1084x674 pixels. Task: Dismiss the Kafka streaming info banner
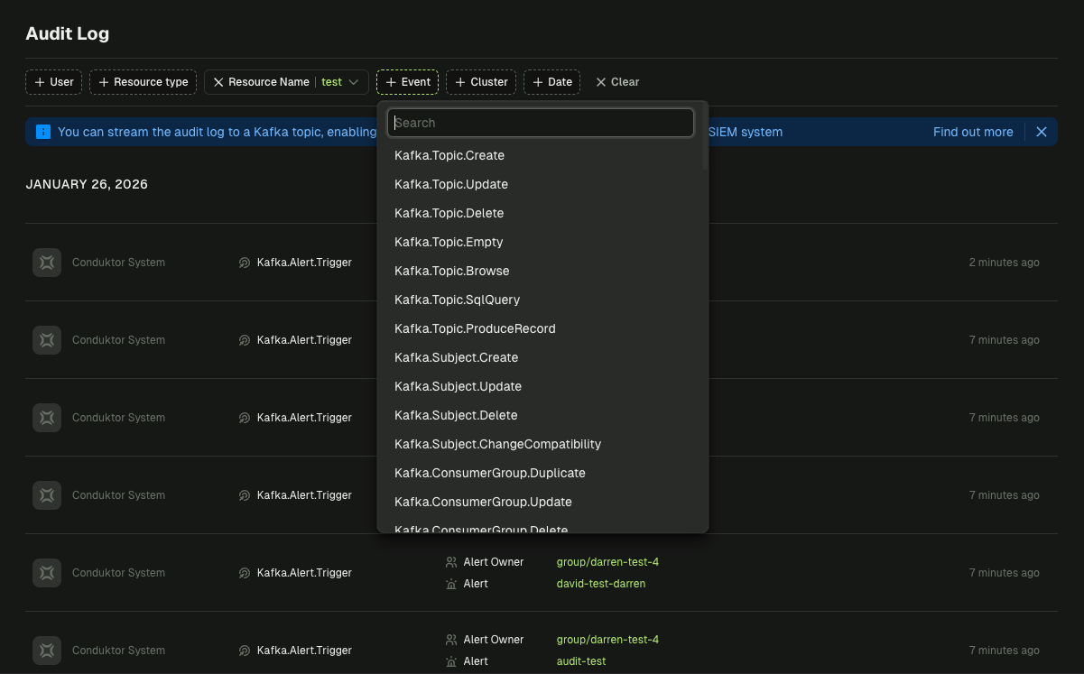point(1042,132)
